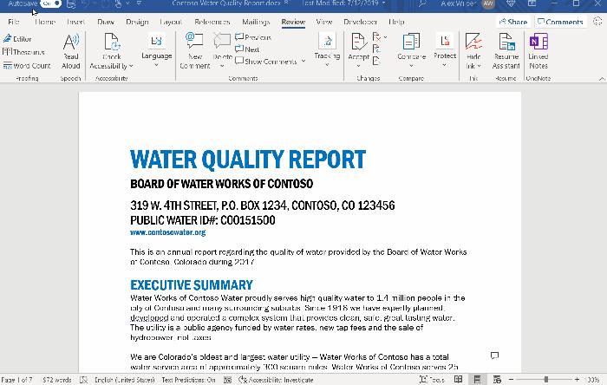Click the Alex Wilber account avatar
This screenshot has width=607, height=385.
(x=488, y=3)
